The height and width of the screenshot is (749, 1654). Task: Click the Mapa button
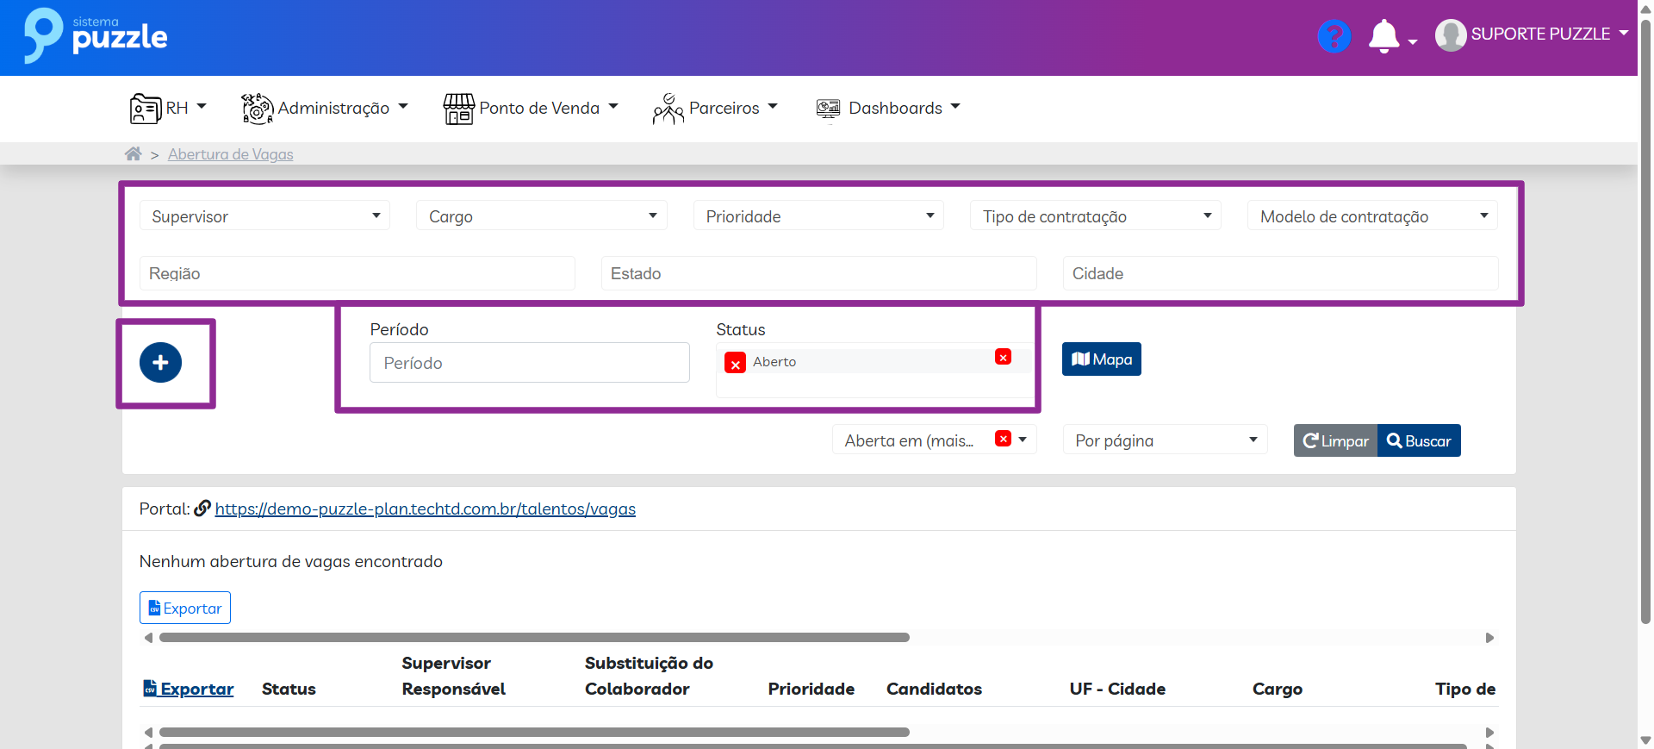[x=1101, y=359]
